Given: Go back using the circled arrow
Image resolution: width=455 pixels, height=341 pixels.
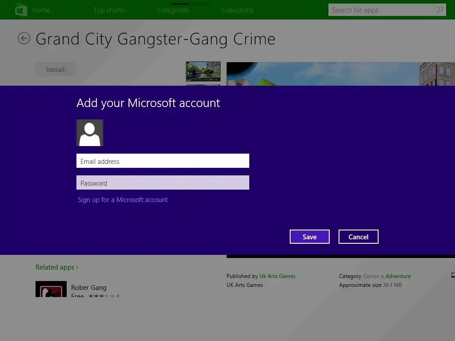Looking at the screenshot, I should click(24, 38).
